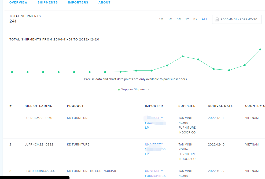Click the total shipments count 241
The width and height of the screenshot is (265, 179).
pyautogui.click(x=13, y=21)
